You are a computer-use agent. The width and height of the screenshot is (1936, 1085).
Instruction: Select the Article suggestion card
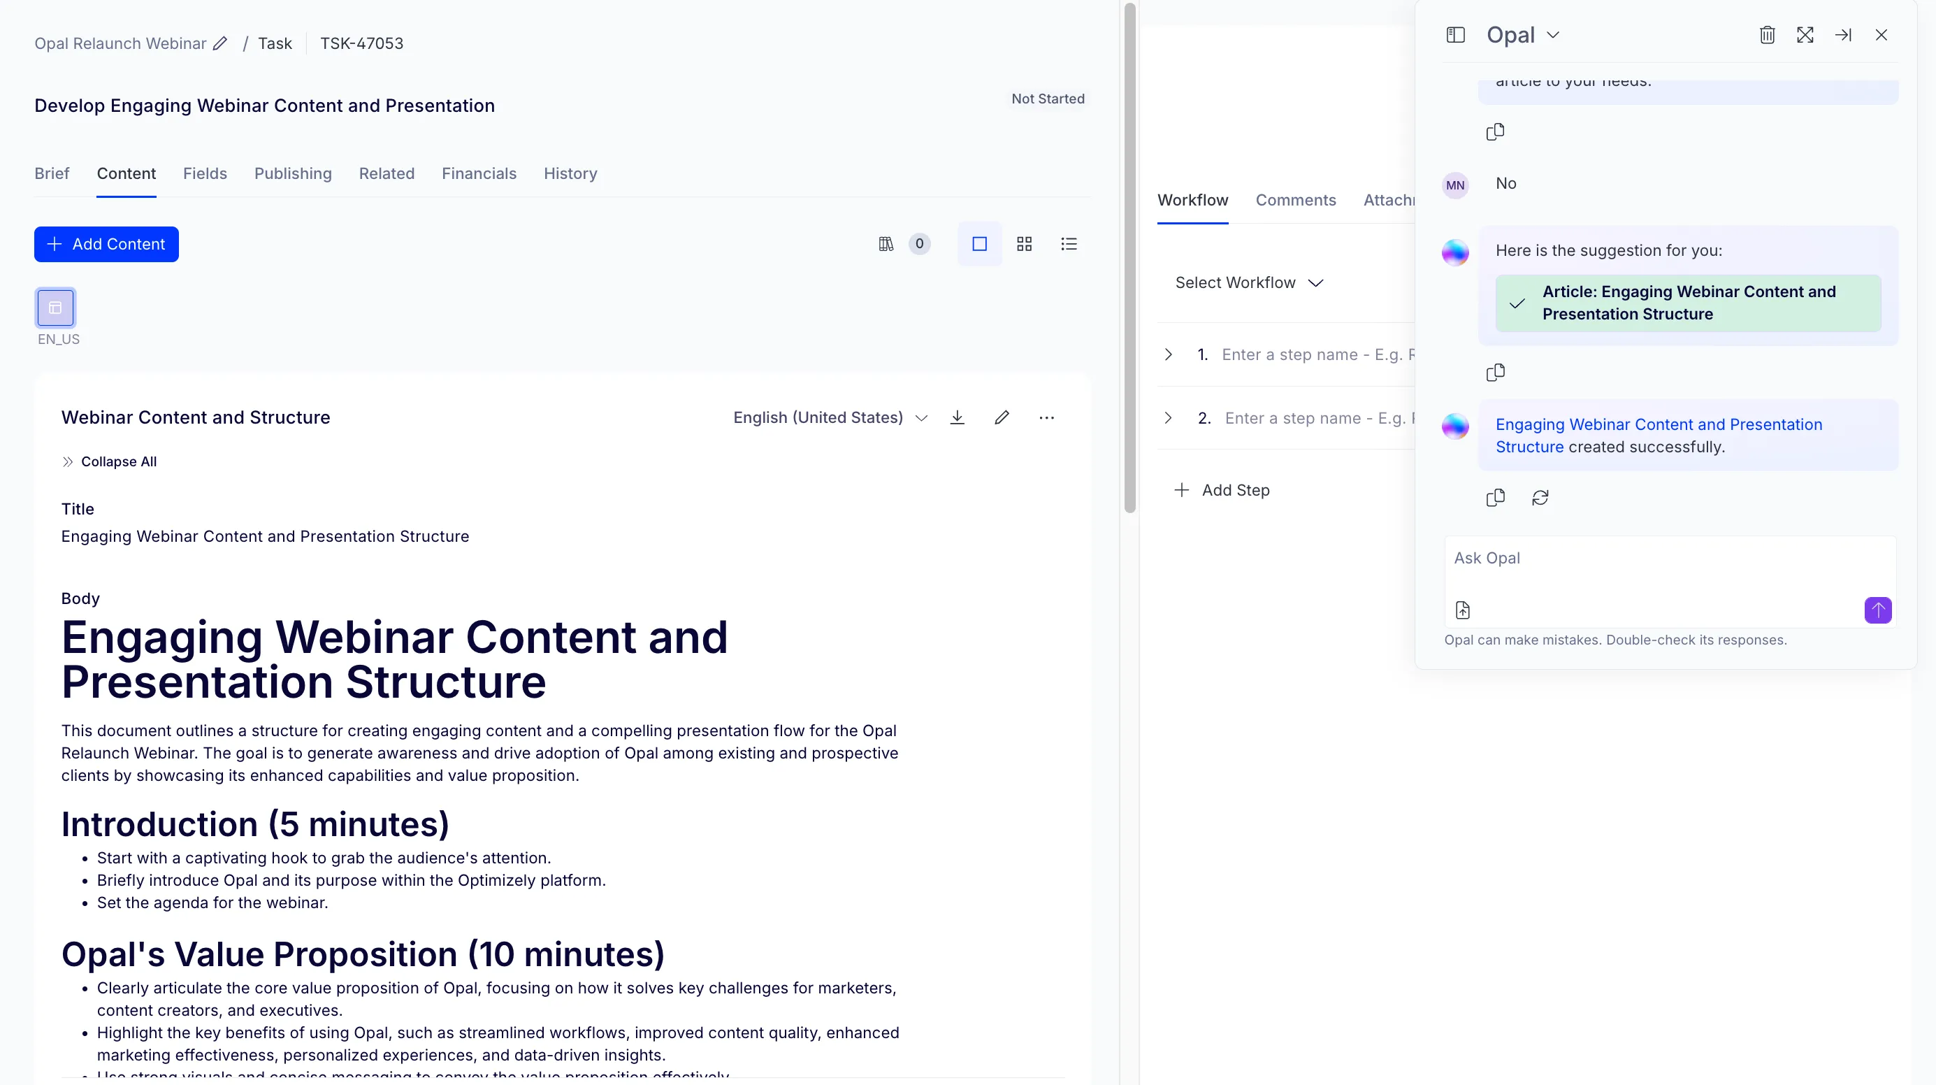[x=1688, y=303]
